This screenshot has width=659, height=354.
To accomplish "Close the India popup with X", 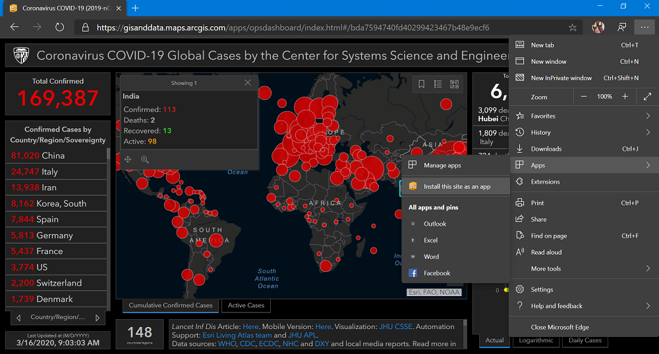I will point(248,83).
